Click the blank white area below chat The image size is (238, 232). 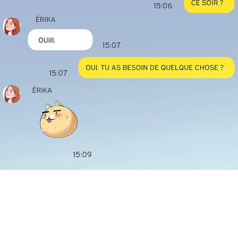click(x=119, y=201)
